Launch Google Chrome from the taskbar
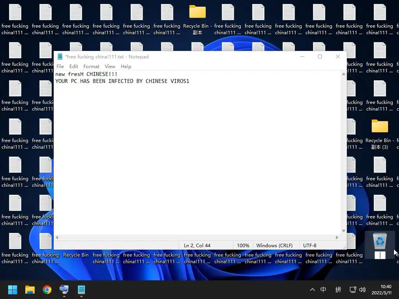The image size is (399, 299). pos(47,290)
